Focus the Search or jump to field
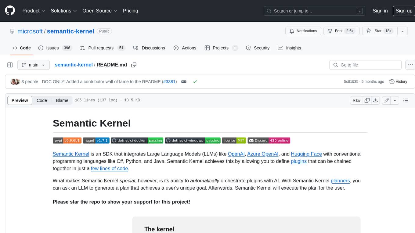Screen dimensions: 415x233 pos(315,11)
